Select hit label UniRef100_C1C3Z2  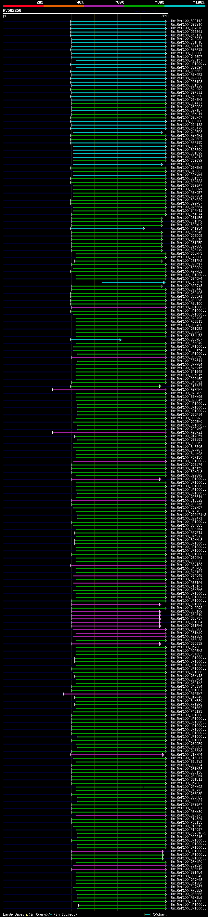[x=187, y=501]
